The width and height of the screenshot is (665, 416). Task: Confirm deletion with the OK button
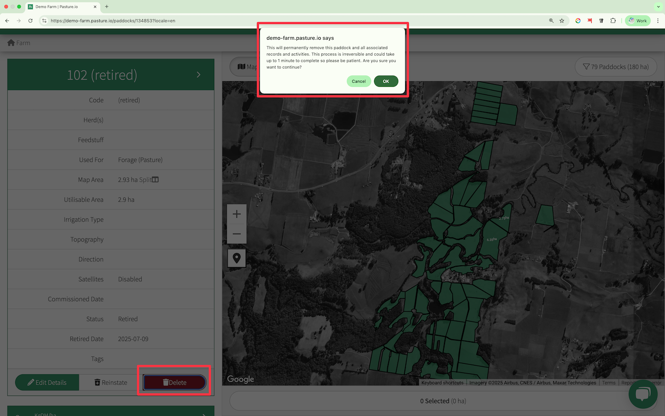coord(386,81)
